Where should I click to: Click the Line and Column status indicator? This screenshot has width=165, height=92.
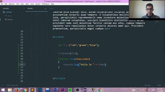point(12,85)
